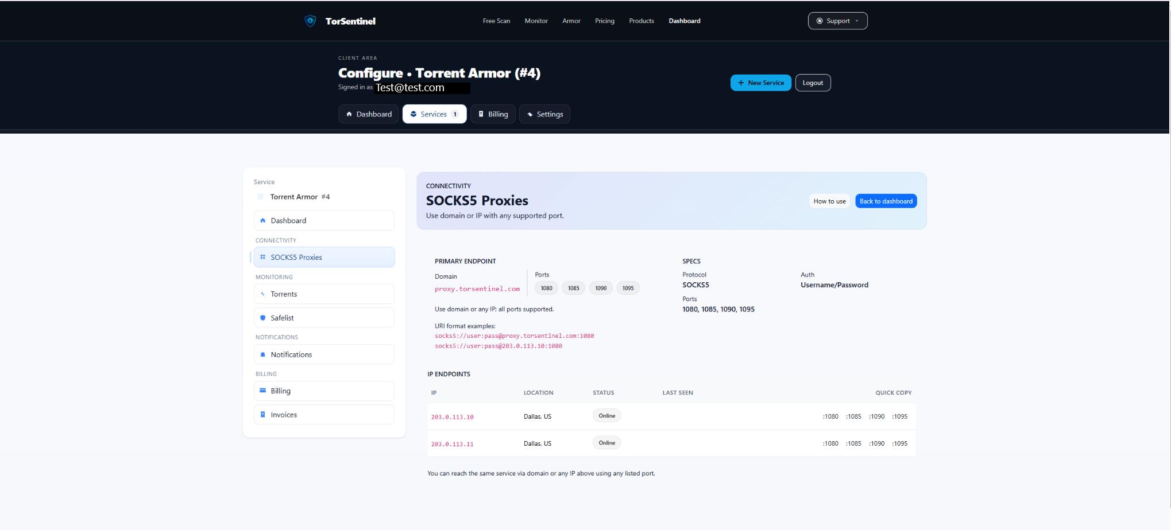Switch to the Settings tab

click(x=544, y=114)
